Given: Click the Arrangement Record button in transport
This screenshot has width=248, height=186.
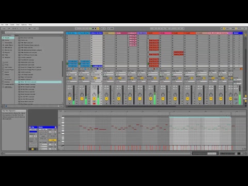Looking at the screenshot, I should click(96, 28).
